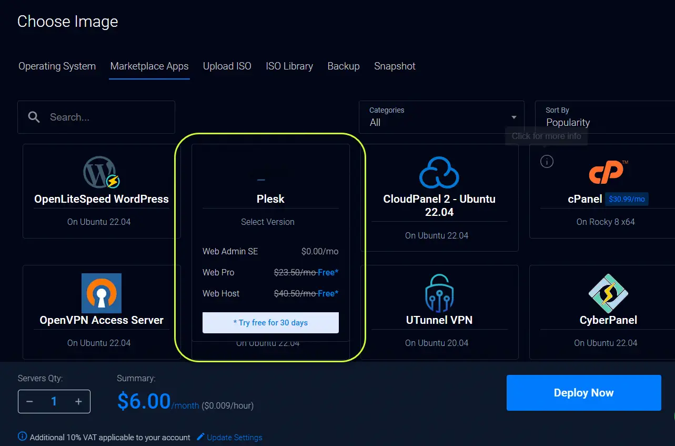Viewport: 675px width, 446px height.
Task: Click the $6.00 monthly summary price
Action: 144,401
